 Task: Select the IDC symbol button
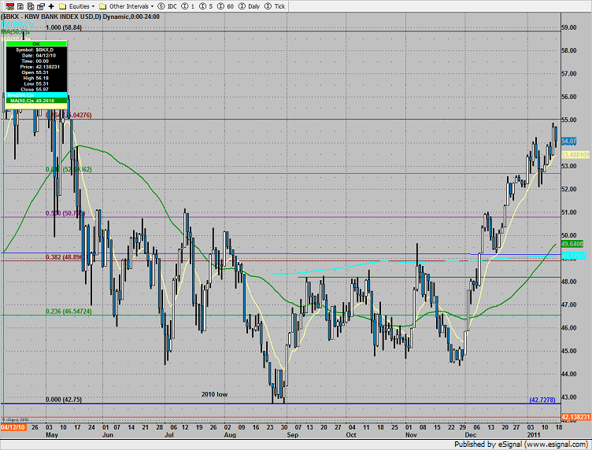click(167, 6)
